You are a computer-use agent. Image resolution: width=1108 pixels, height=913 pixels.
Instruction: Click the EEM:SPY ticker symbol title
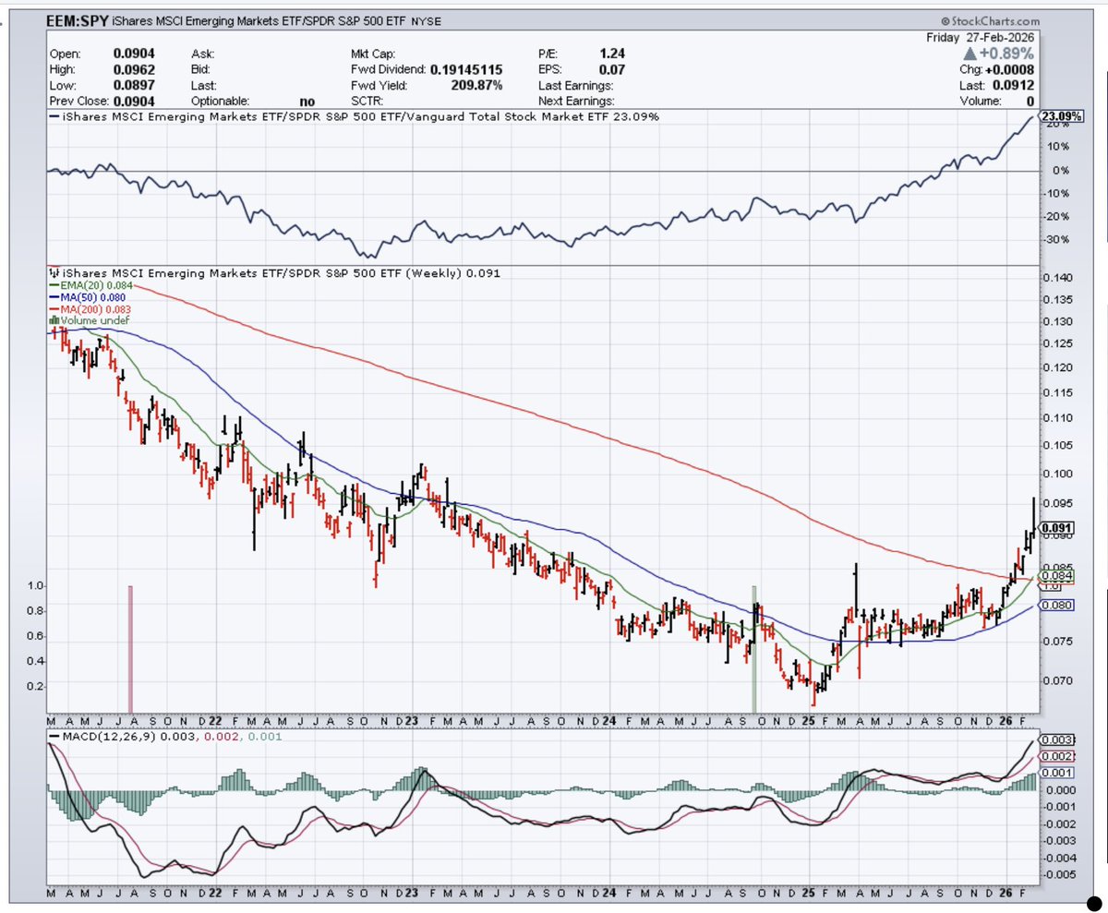tap(78, 19)
